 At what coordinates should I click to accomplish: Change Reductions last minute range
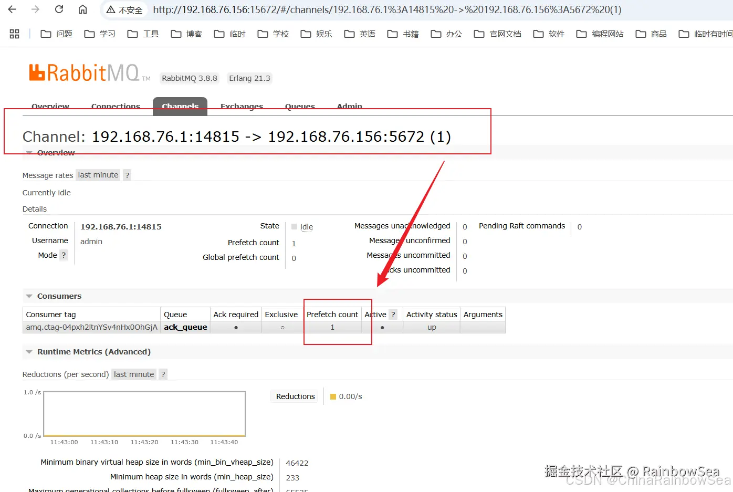pos(134,374)
